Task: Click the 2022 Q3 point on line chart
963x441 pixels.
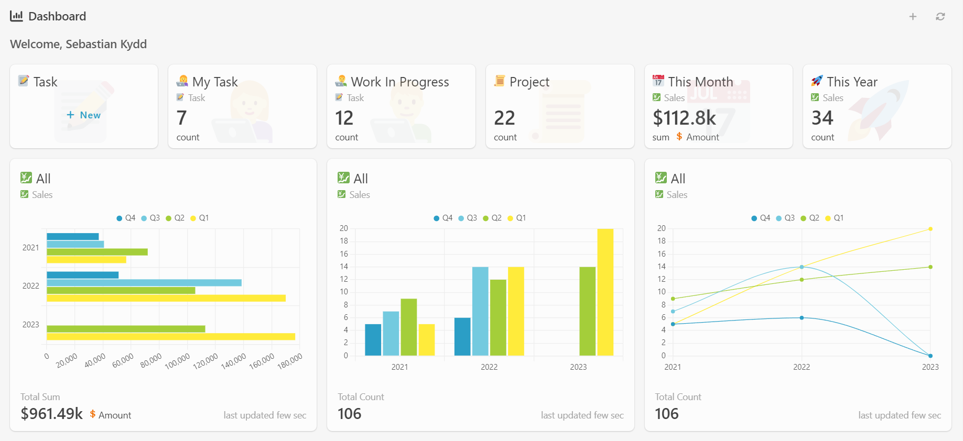Action: pos(802,267)
